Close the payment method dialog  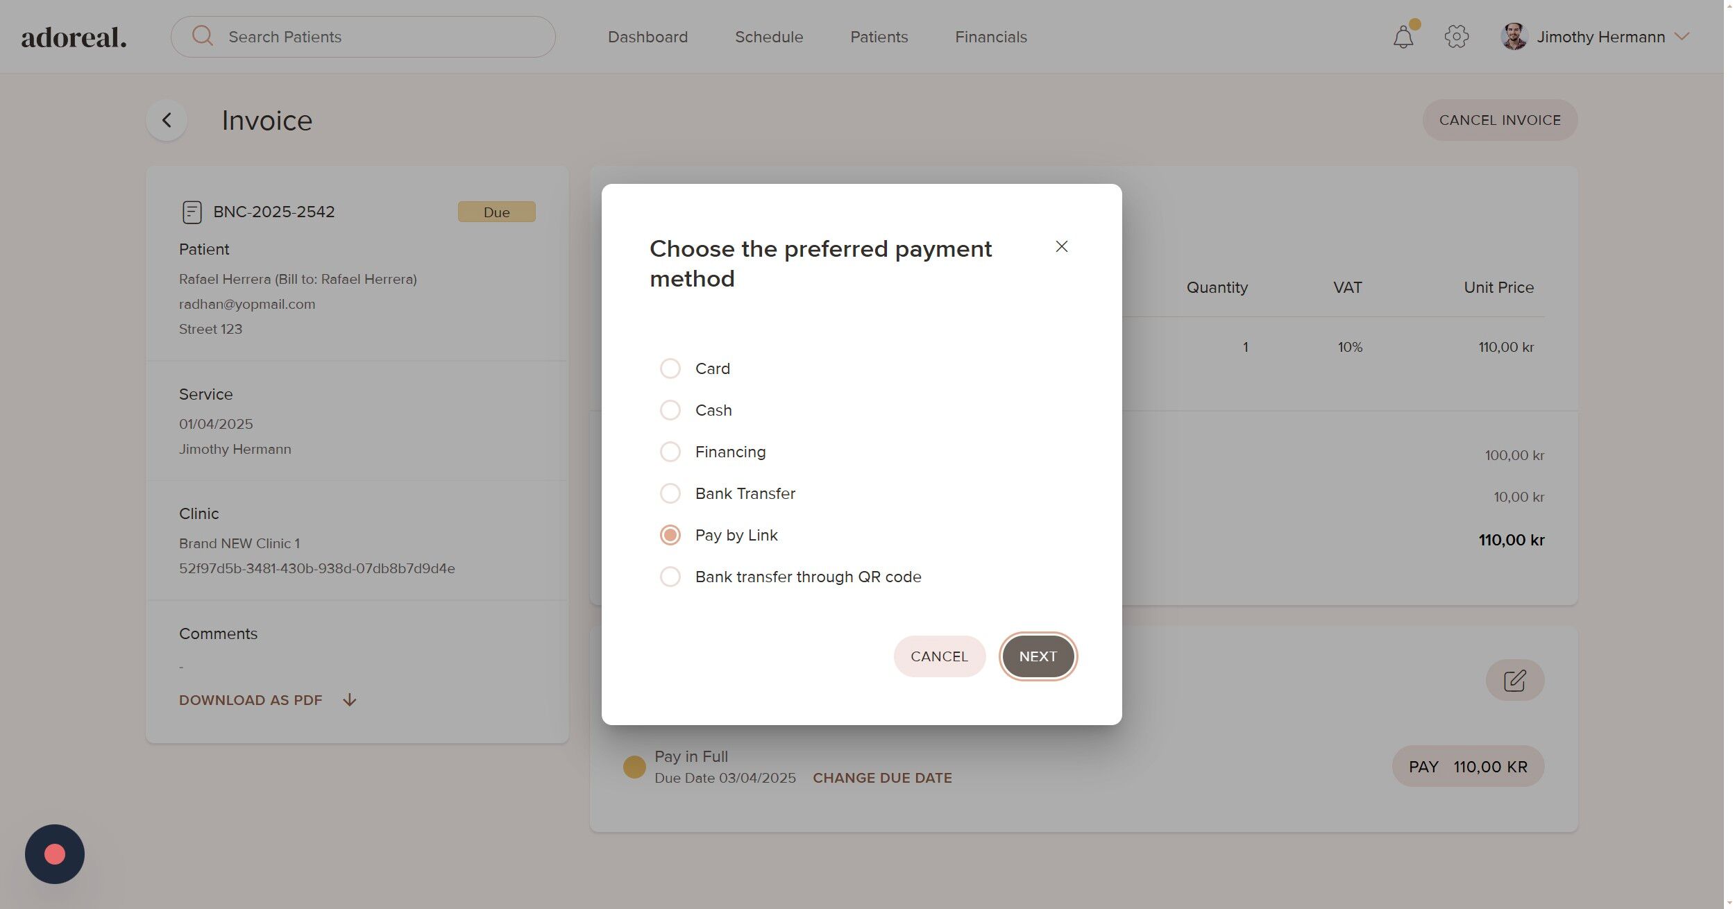tap(1061, 246)
